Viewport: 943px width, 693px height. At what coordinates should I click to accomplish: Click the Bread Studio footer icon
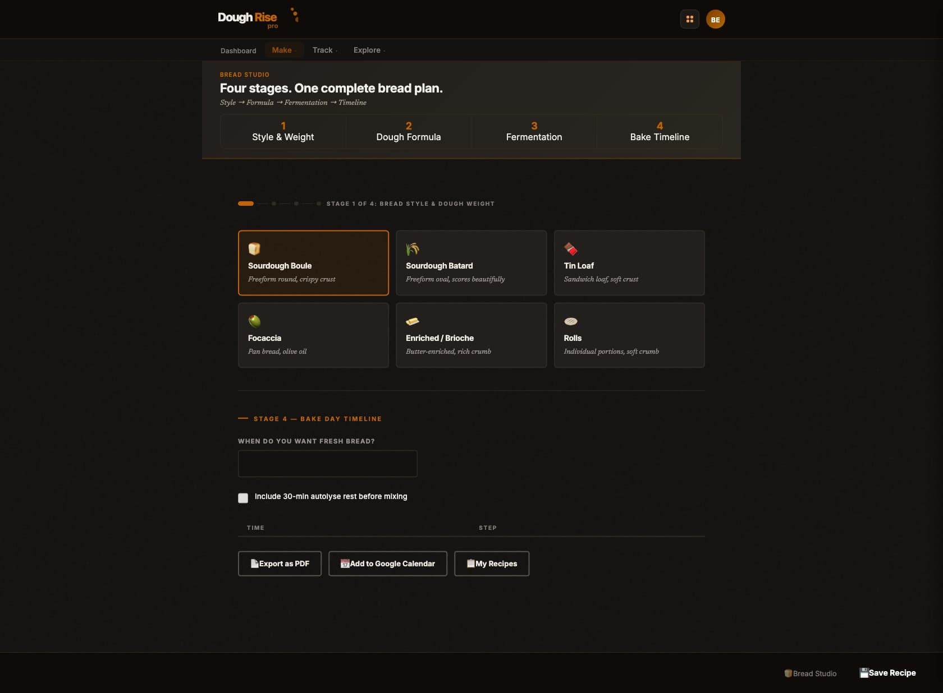(x=788, y=673)
